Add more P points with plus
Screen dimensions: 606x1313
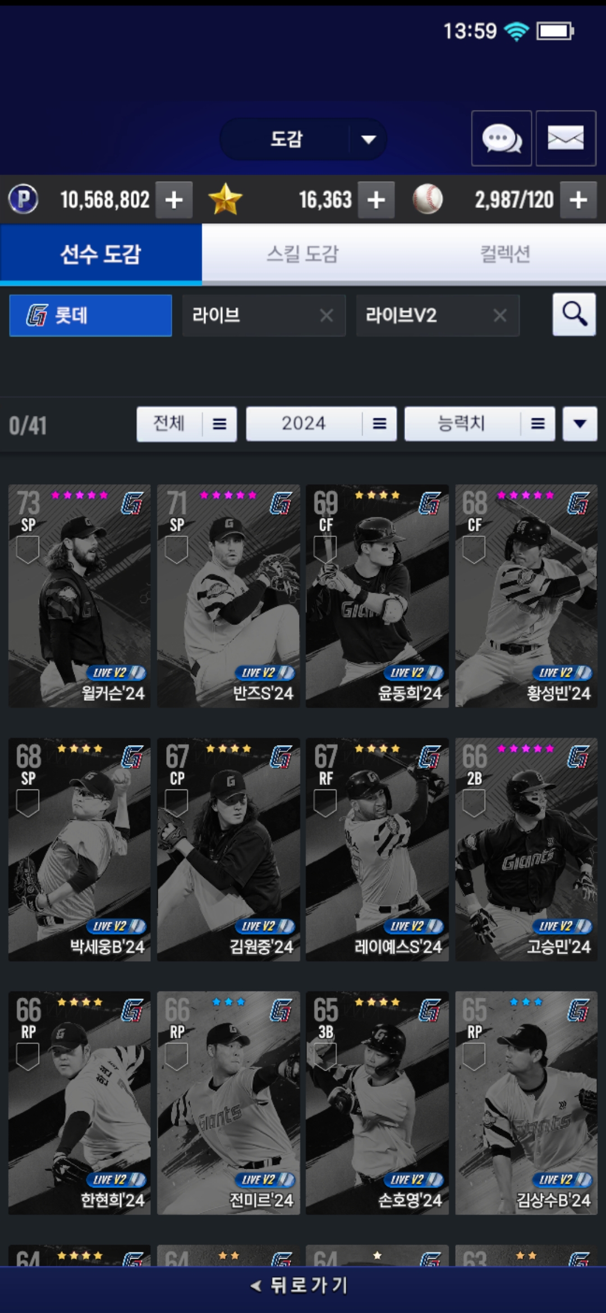pyautogui.click(x=174, y=200)
